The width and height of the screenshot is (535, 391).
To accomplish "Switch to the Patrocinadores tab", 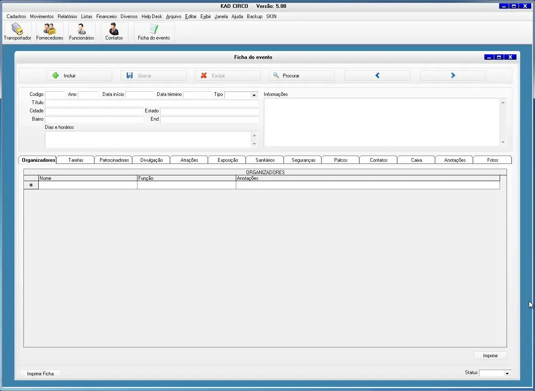I will (114, 160).
